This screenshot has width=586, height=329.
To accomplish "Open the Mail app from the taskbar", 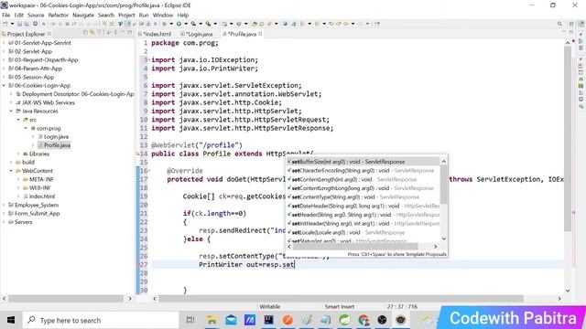I will point(231,320).
